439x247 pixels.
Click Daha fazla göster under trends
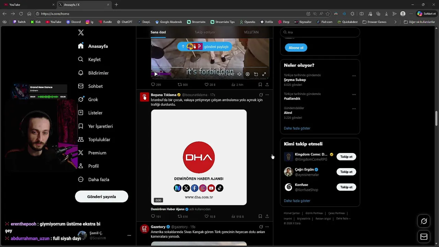tap(297, 128)
